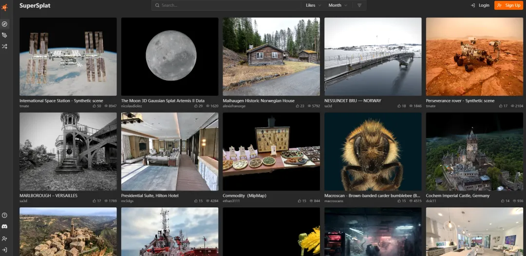Screen dimensions: 526x256
Task: Open author ethan3111 profile
Action: [231, 201]
